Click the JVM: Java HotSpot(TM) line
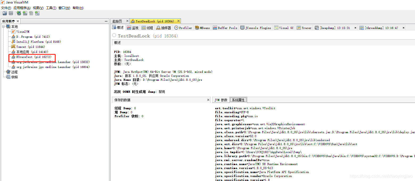This screenshot has height=181, width=415. (163, 72)
